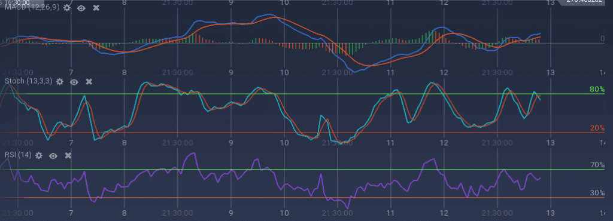Toggle RSI indicator visibility eye
This screenshot has height=221, width=613.
pos(53,155)
